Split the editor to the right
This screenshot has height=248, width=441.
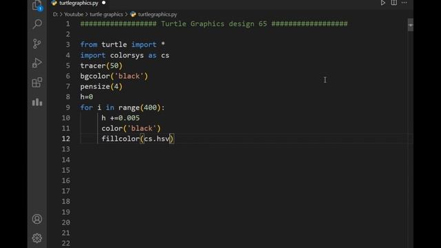pos(393,3)
